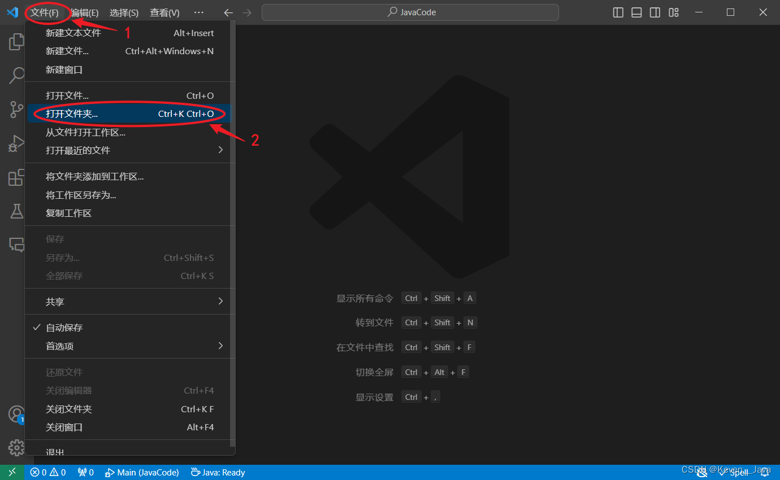Select 打开文件... menu entry

tap(129, 95)
